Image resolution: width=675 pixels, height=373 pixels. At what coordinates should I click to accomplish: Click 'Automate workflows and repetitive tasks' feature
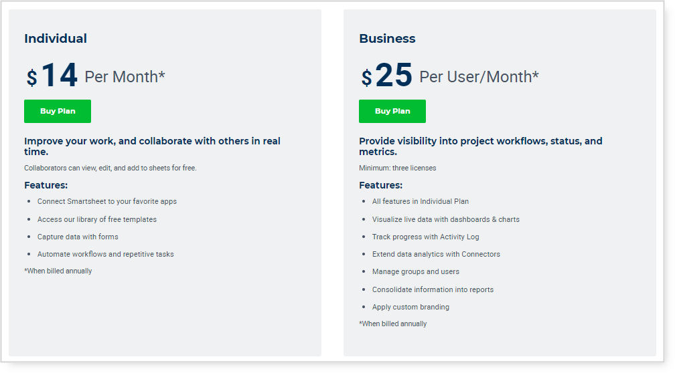coord(105,254)
